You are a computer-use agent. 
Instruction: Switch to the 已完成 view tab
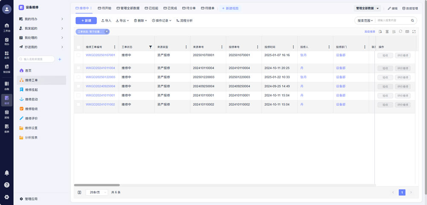click(170, 8)
